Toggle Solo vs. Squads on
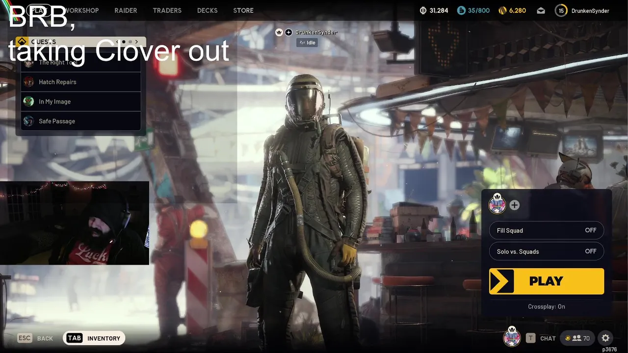 click(x=547, y=252)
